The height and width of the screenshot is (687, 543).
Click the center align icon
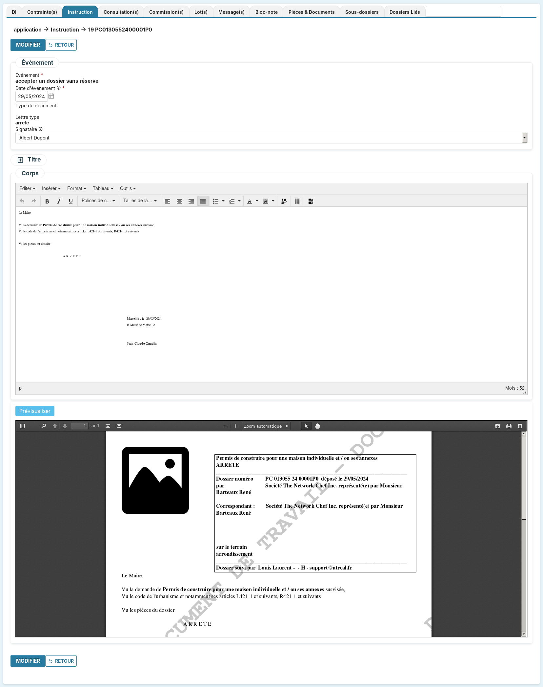coord(179,201)
